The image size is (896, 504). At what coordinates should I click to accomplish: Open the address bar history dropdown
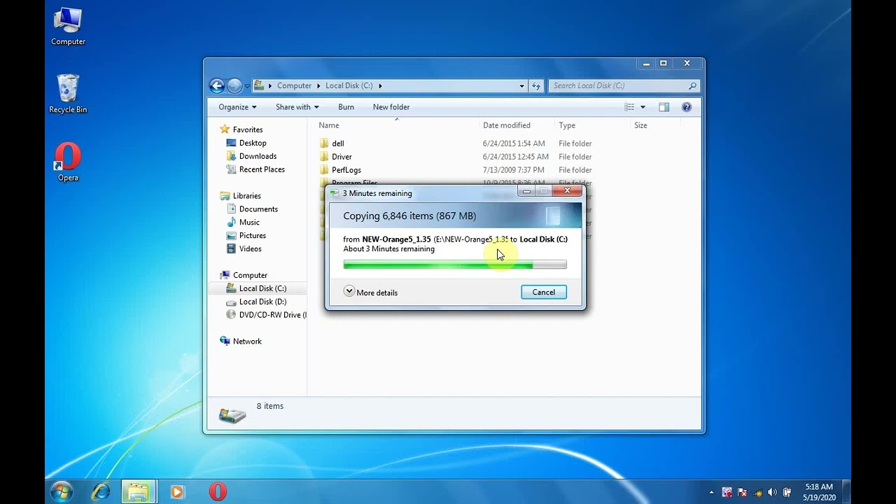point(521,86)
